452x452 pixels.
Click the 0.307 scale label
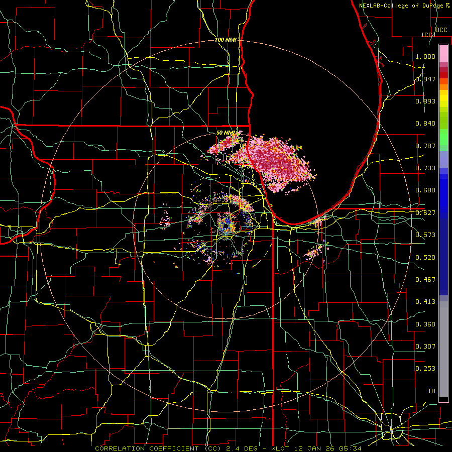tap(425, 347)
